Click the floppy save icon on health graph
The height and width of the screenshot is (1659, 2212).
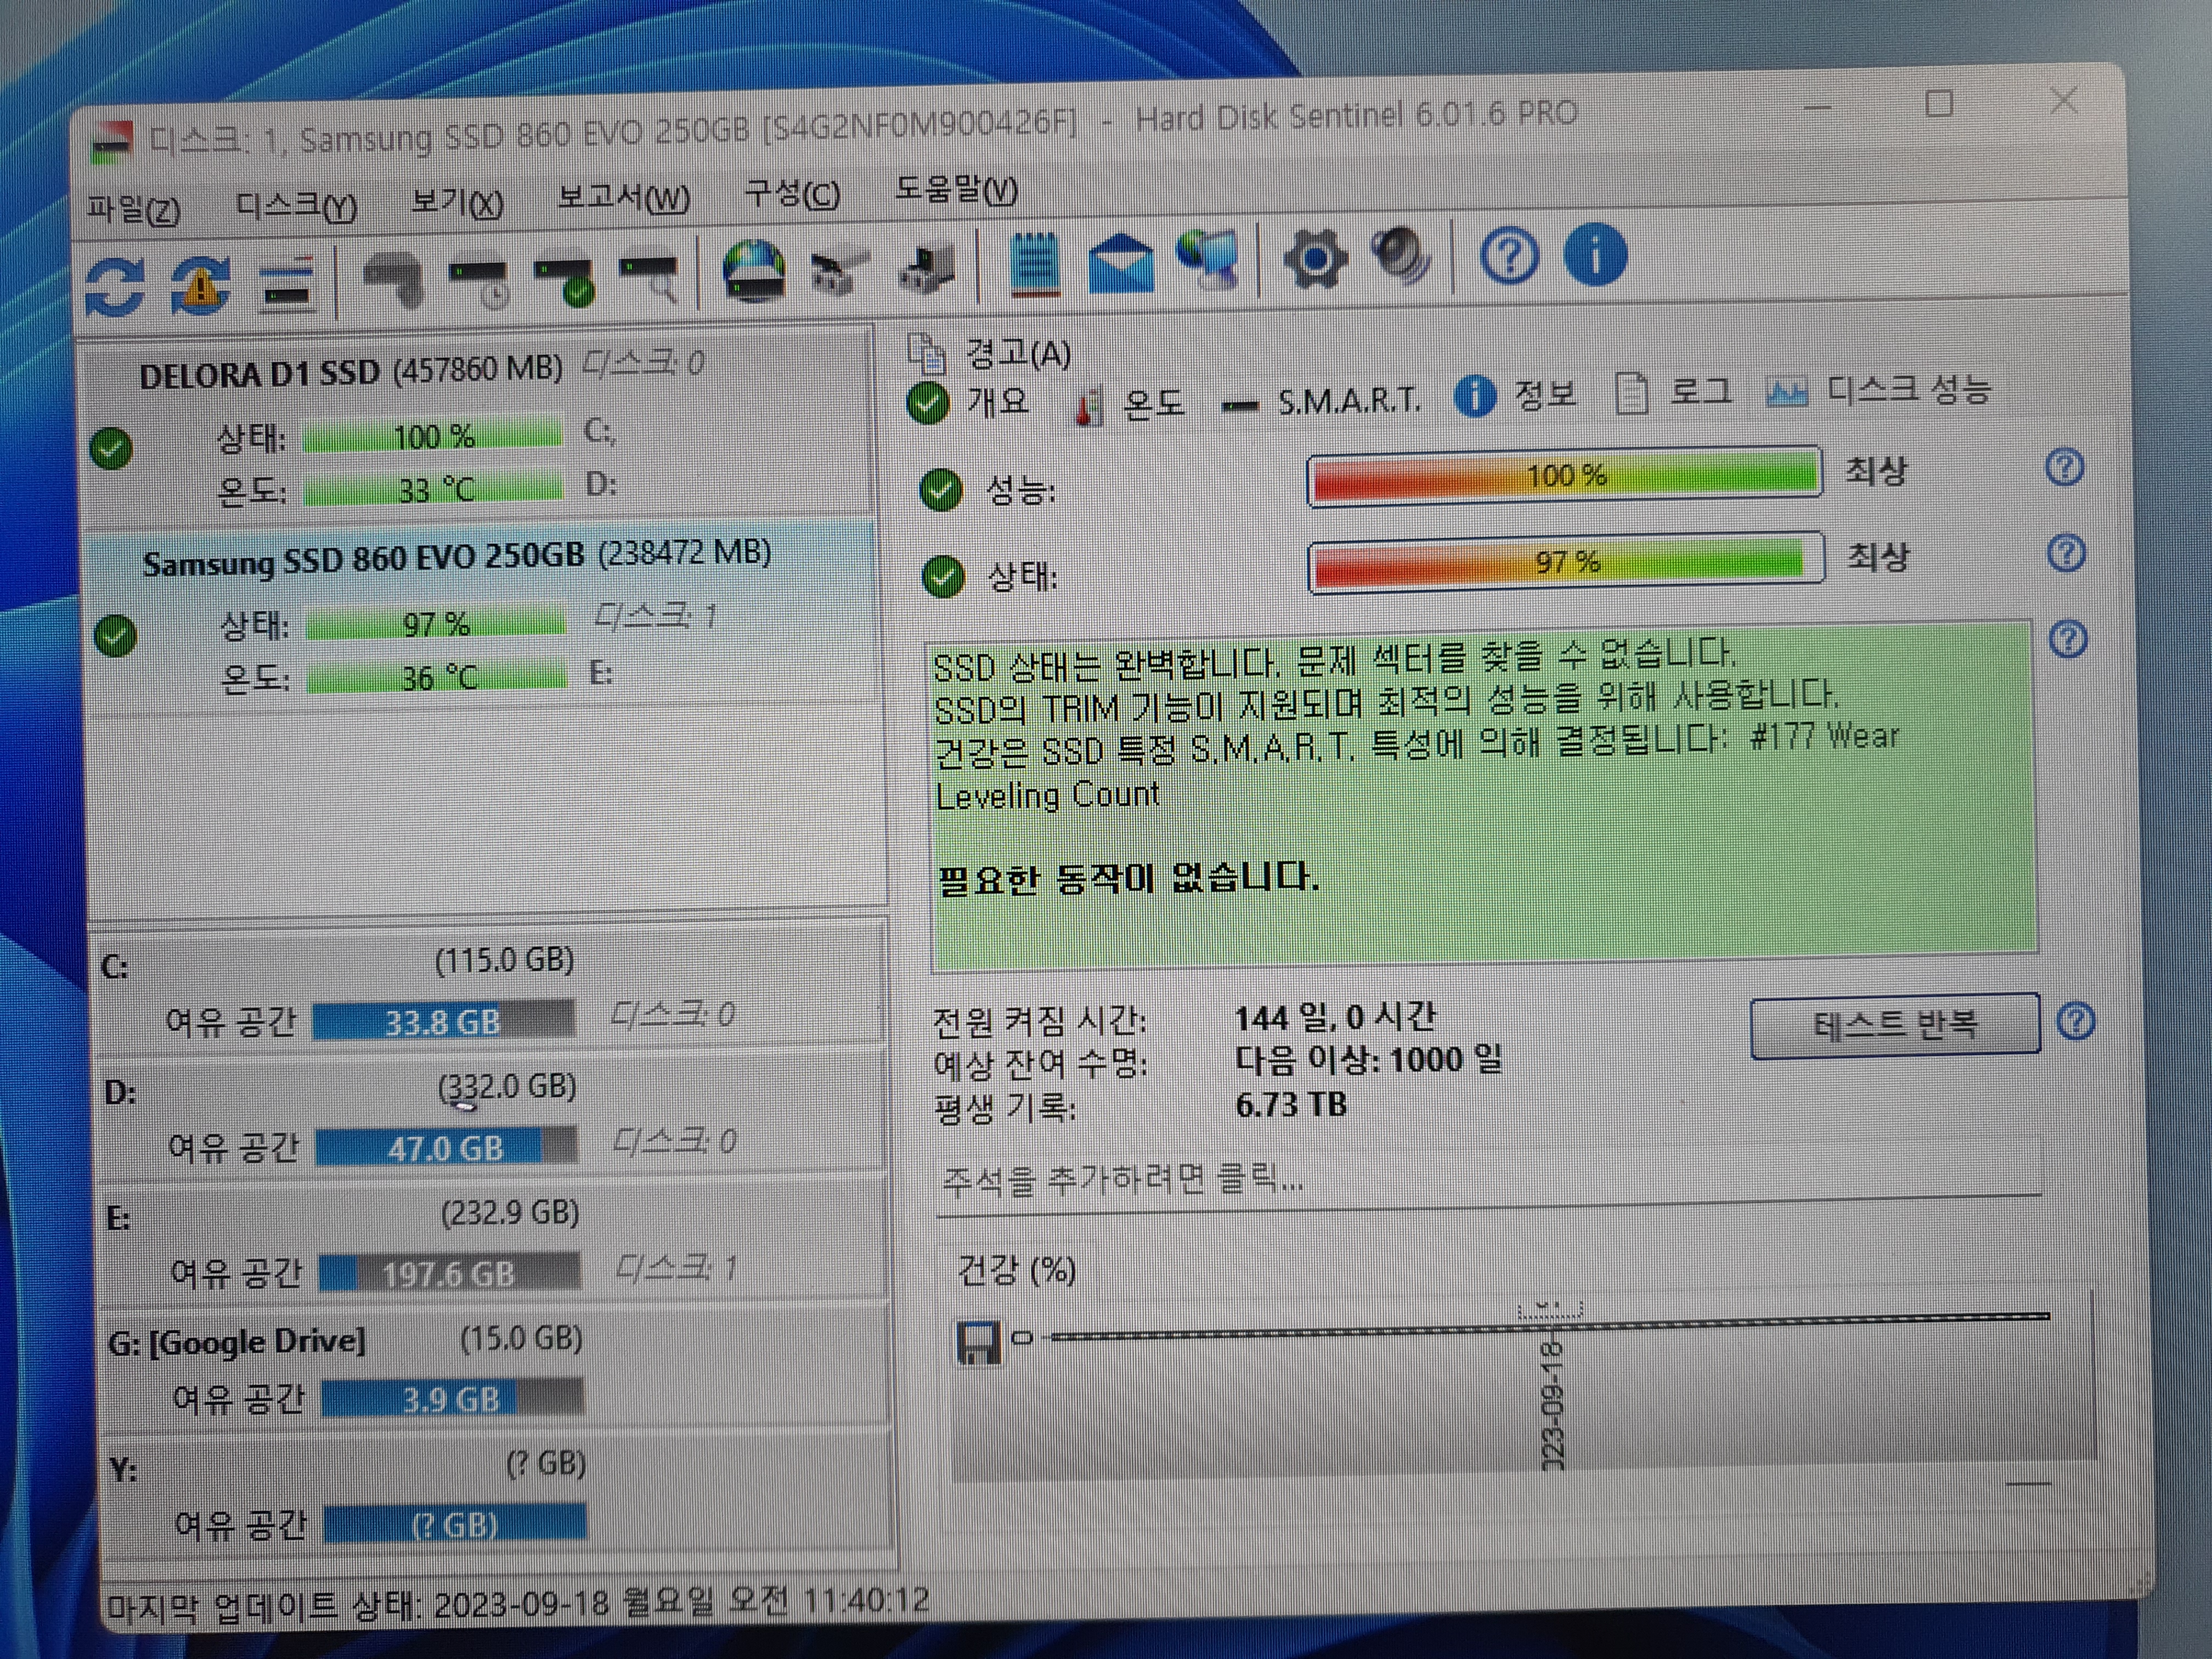click(978, 1342)
